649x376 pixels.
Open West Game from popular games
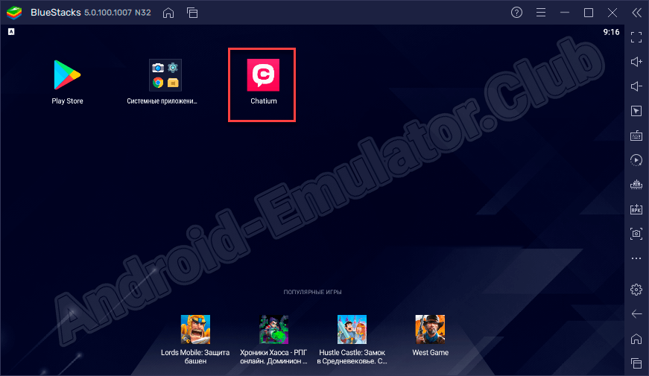(430, 329)
